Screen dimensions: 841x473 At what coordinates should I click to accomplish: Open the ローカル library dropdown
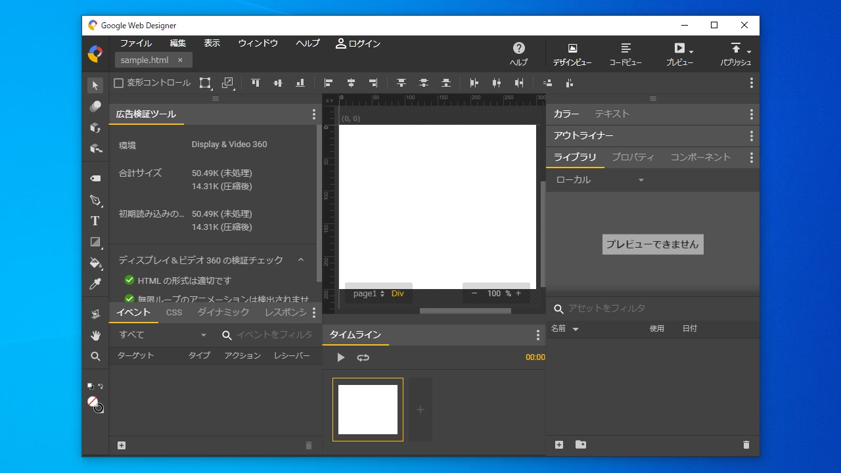click(x=600, y=180)
